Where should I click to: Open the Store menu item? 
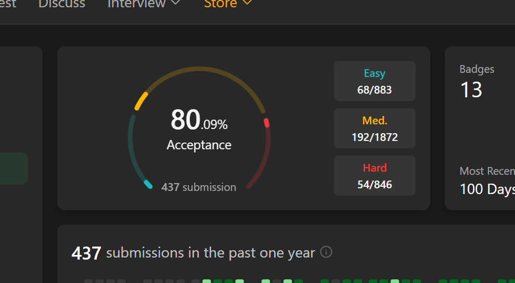tap(220, 4)
